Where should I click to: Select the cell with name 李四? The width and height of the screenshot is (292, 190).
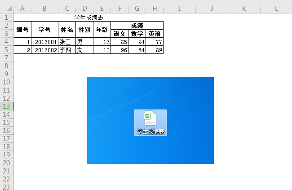point(67,50)
